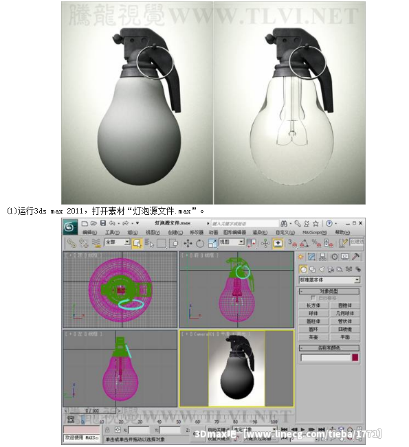Open search binoculars icon
Viewport: 409px width, 447px height.
click(284, 223)
